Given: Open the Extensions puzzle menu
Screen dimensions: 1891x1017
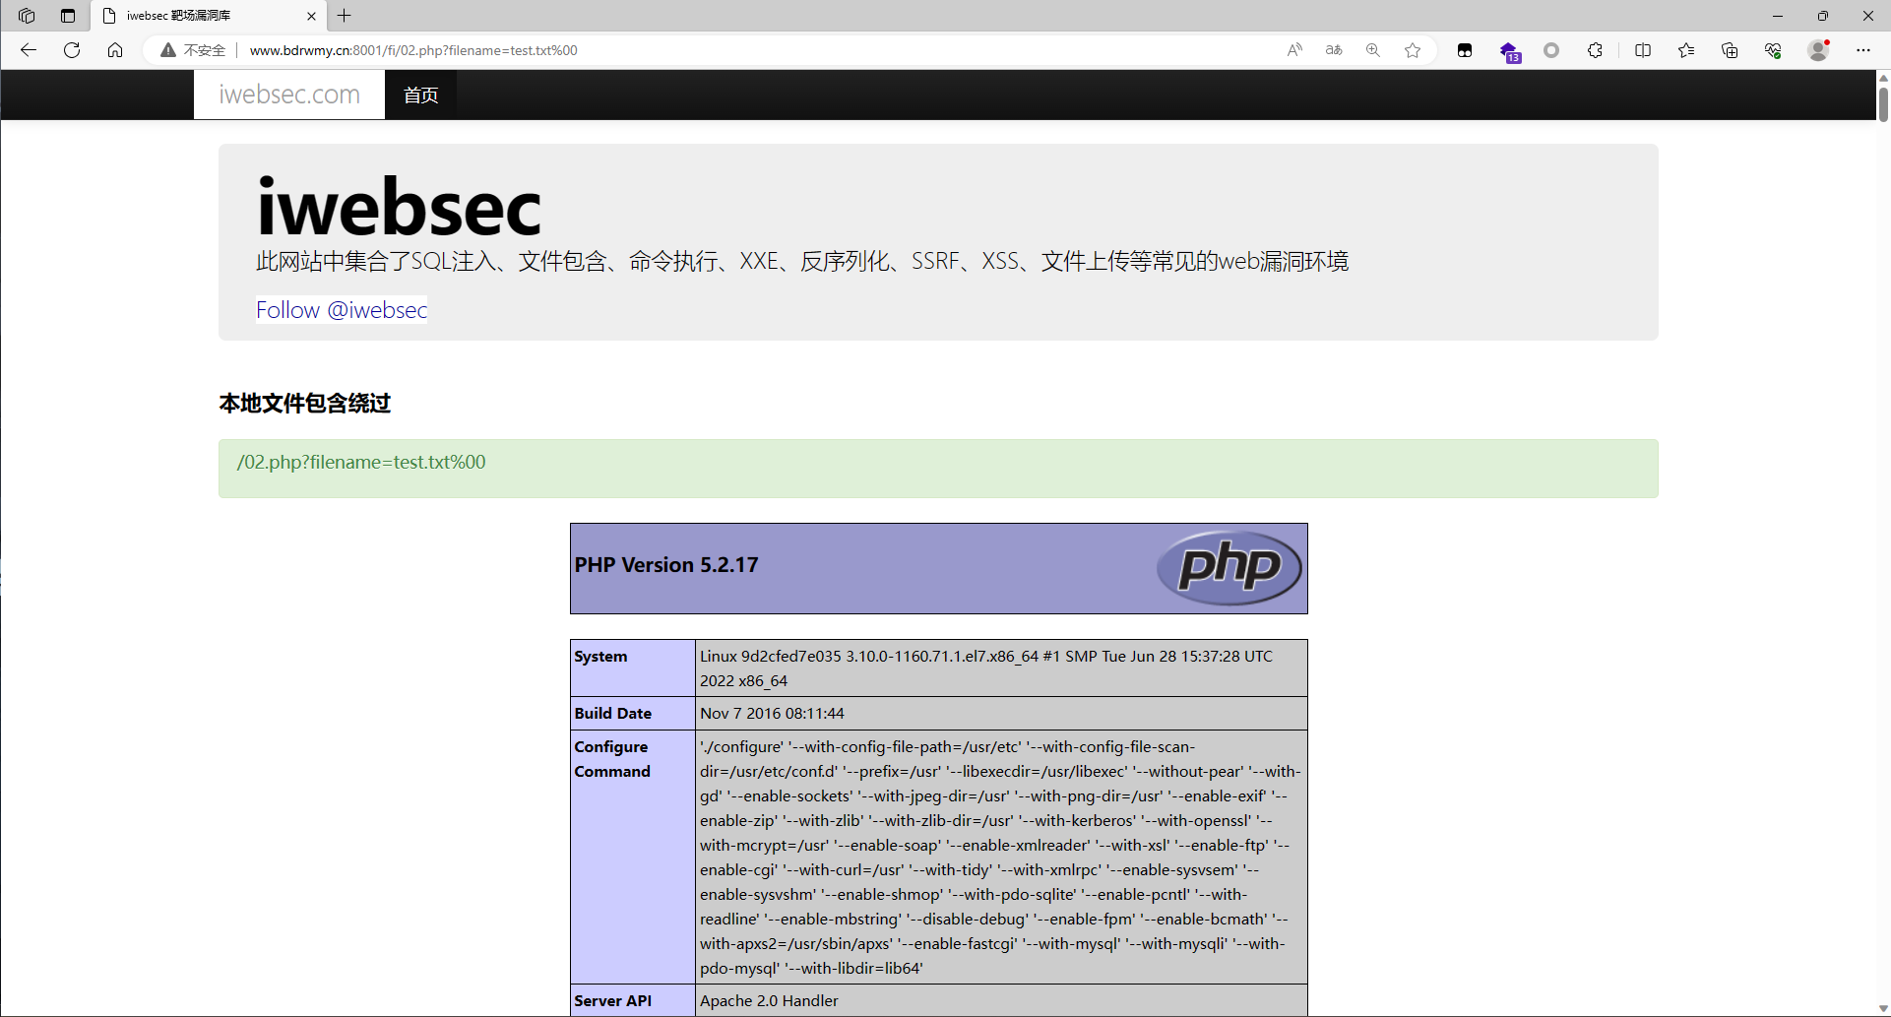Looking at the screenshot, I should 1595,50.
